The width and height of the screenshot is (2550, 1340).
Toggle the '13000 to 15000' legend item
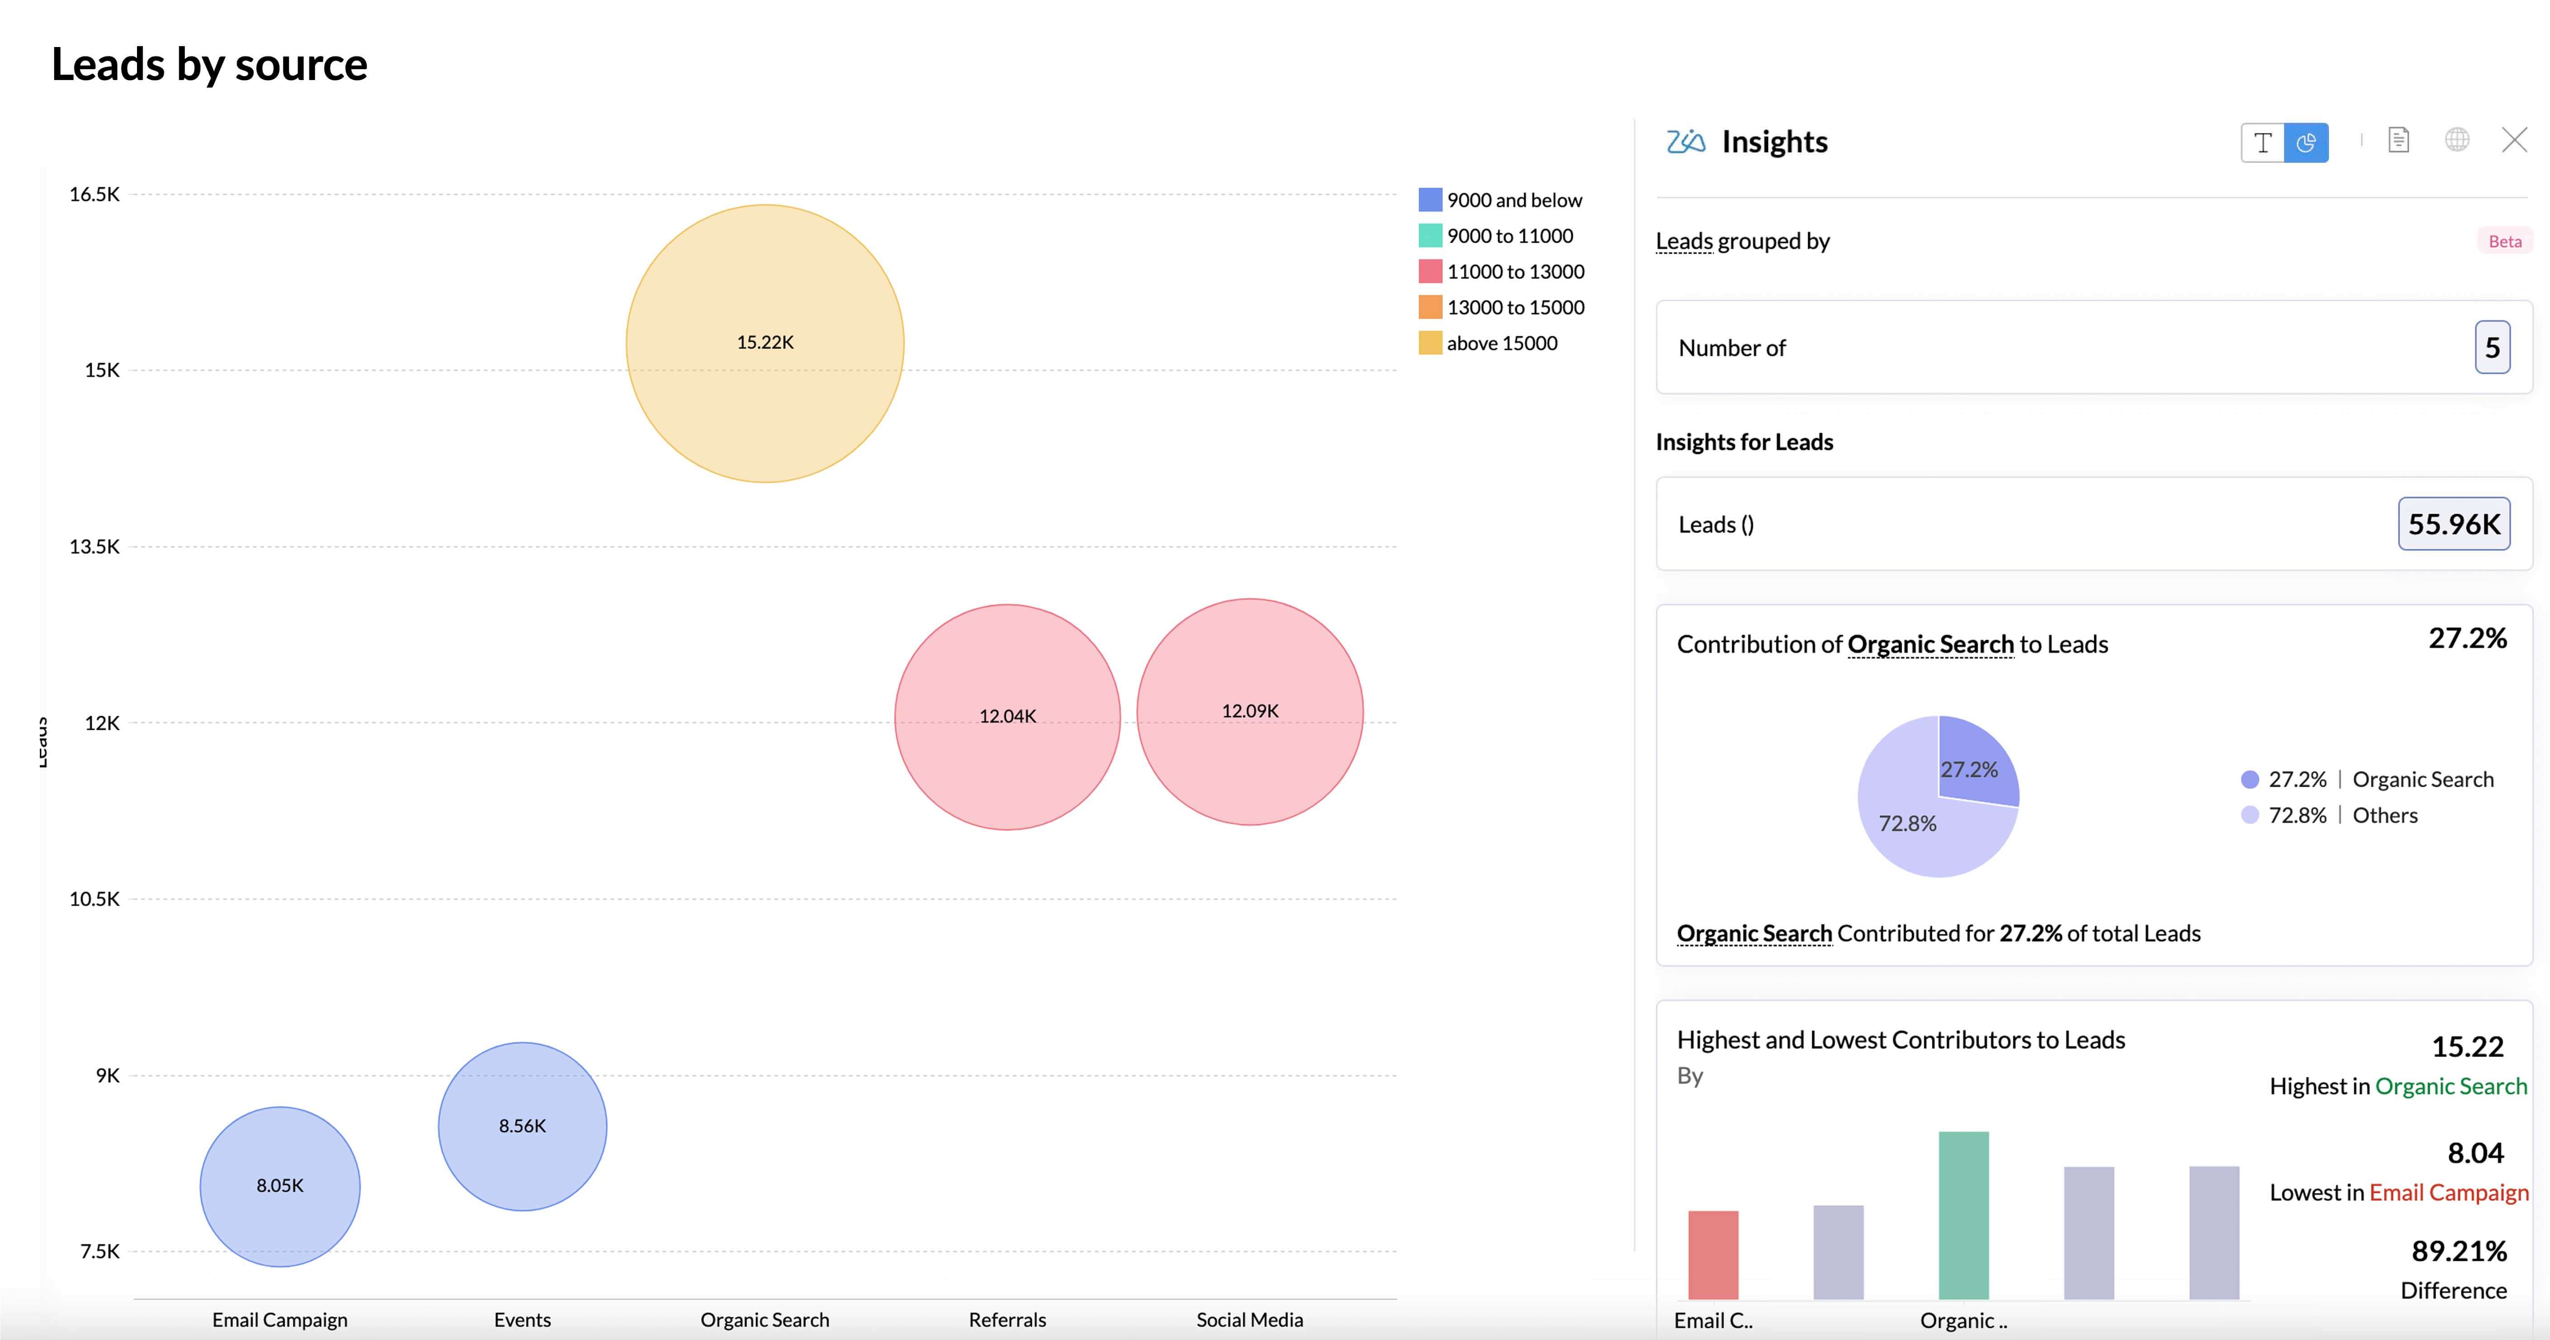(x=1502, y=307)
